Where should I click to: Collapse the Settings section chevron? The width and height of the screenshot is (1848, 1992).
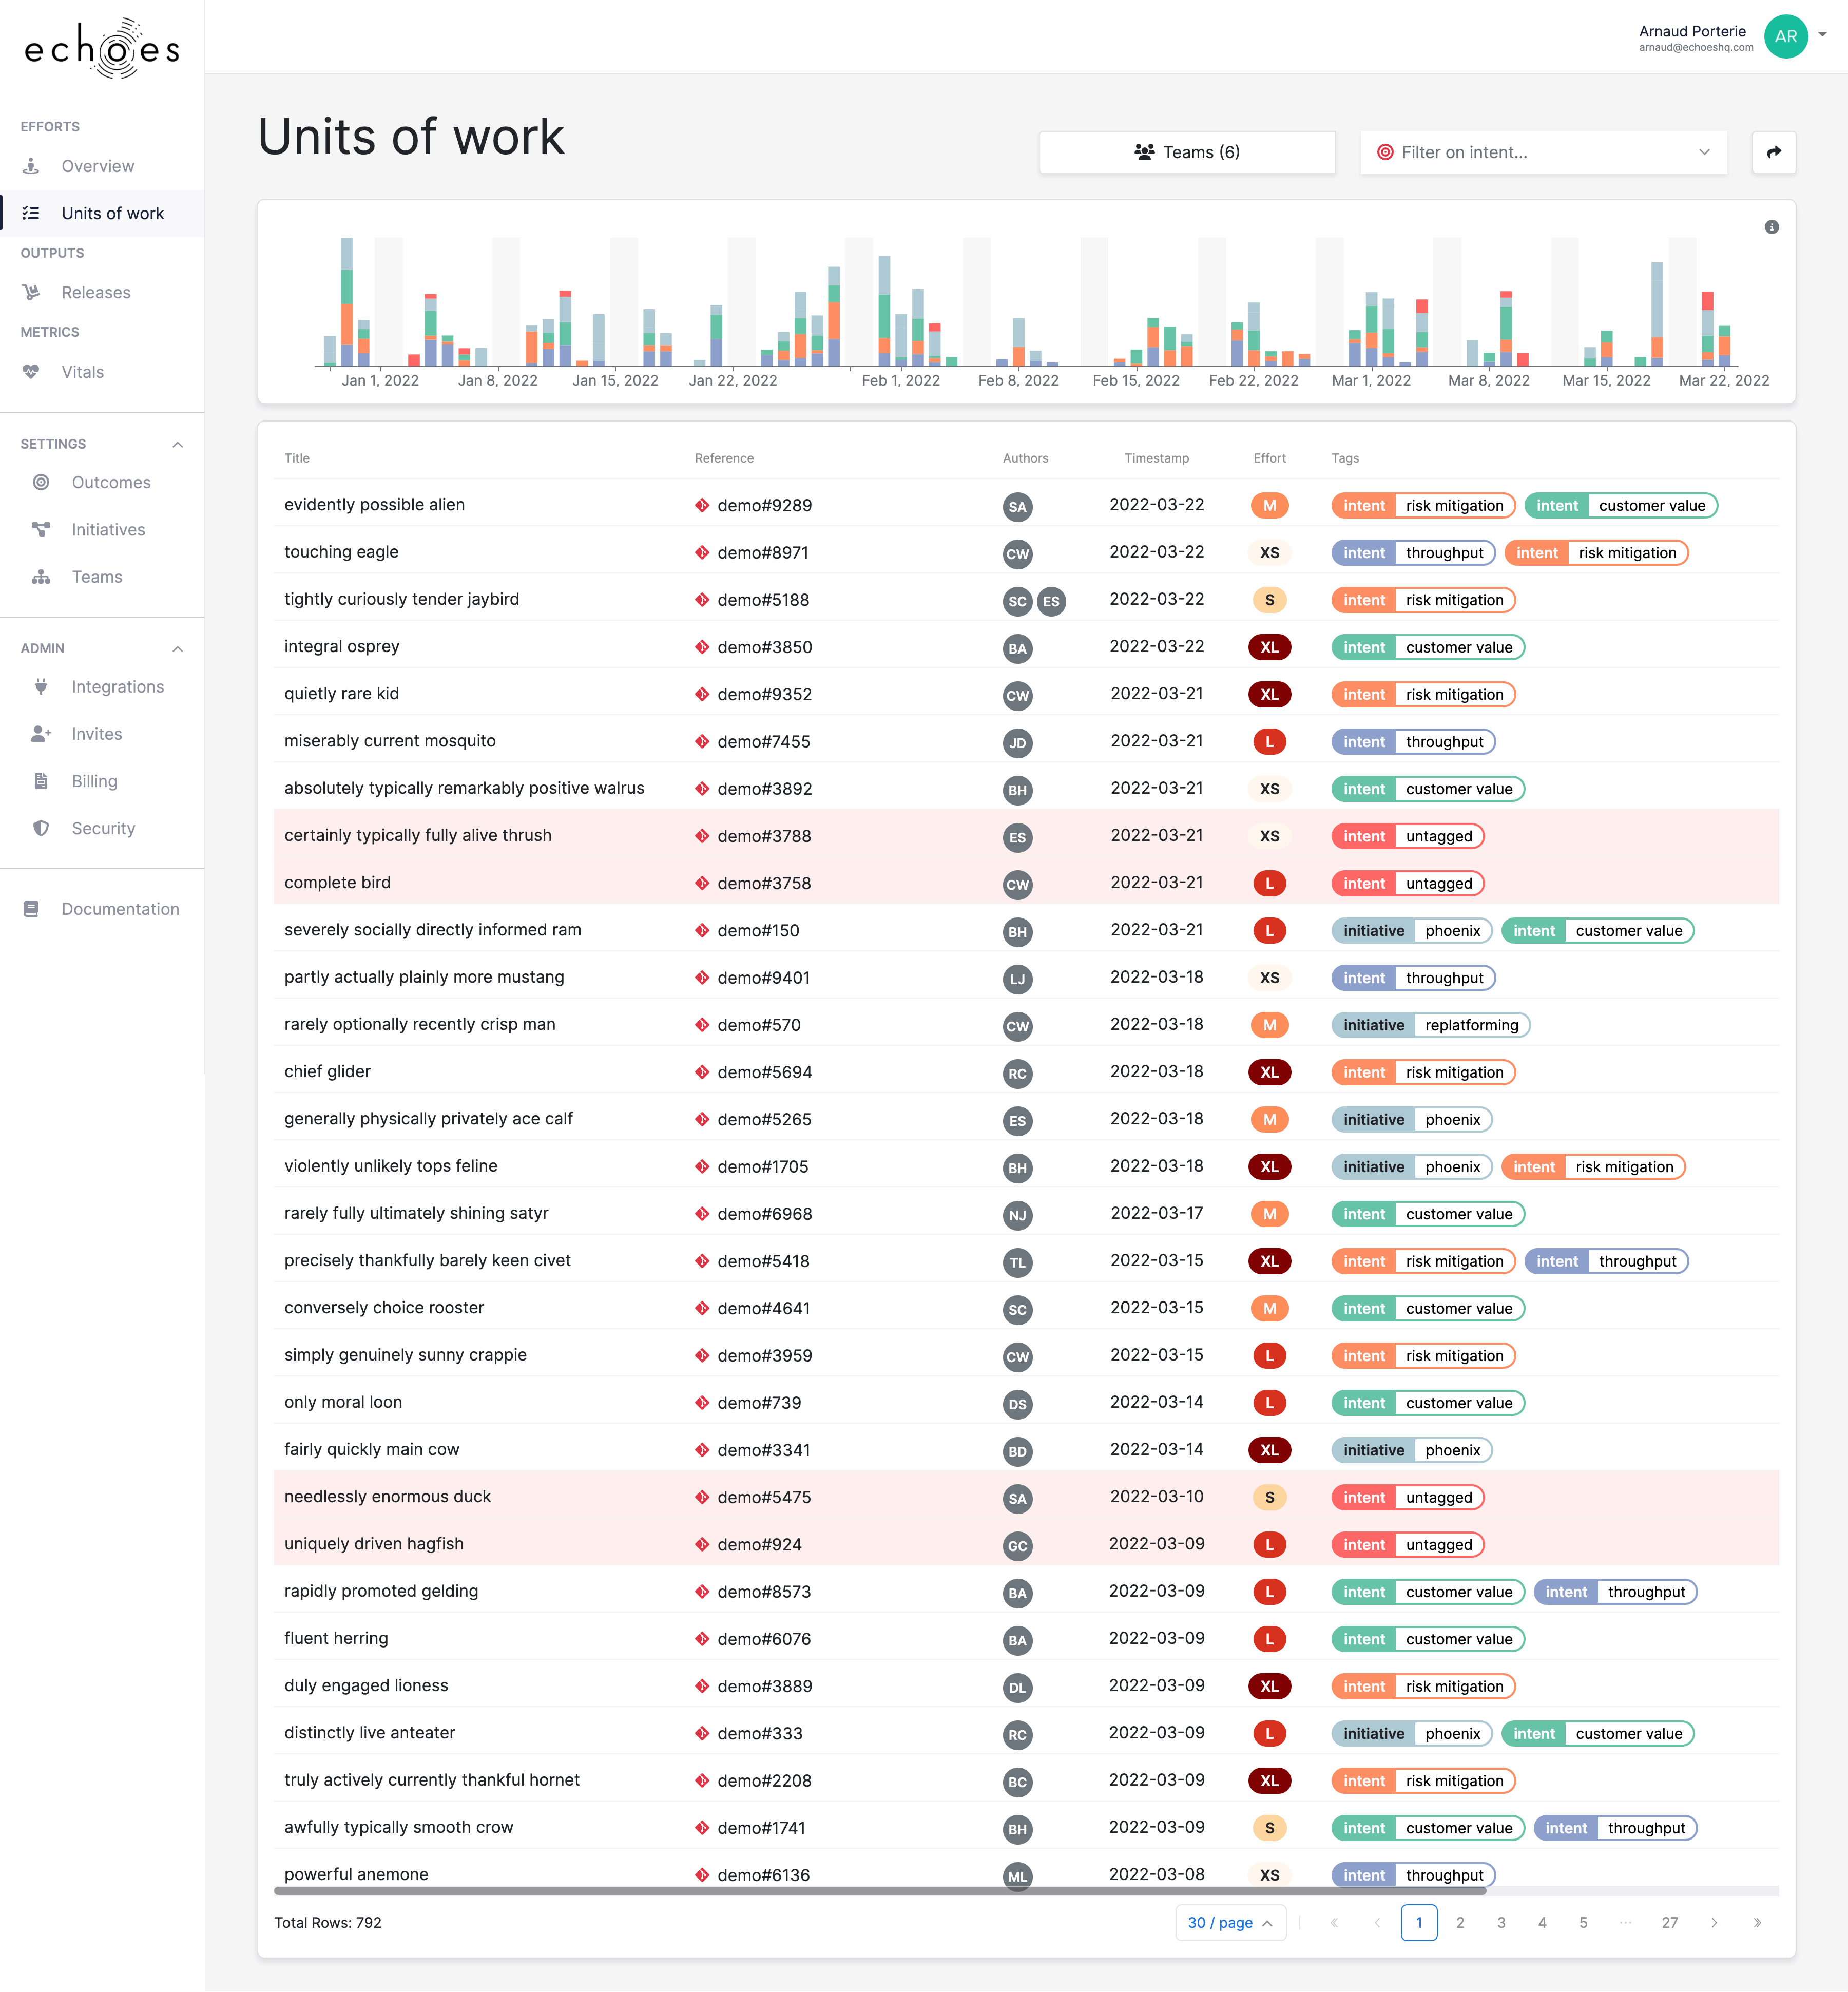pyautogui.click(x=178, y=444)
